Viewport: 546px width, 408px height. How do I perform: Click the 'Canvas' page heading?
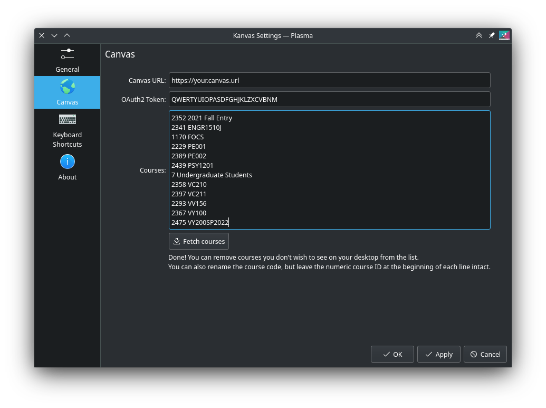(x=120, y=54)
